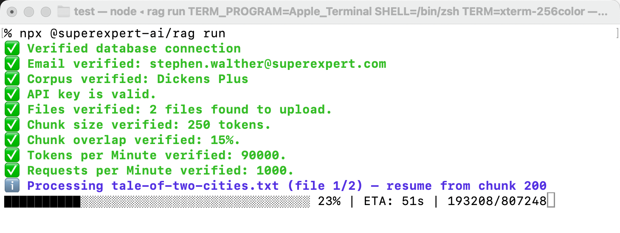Click the green checkmark beside Verified database connection
This screenshot has height=233, width=620.
pos(12,48)
